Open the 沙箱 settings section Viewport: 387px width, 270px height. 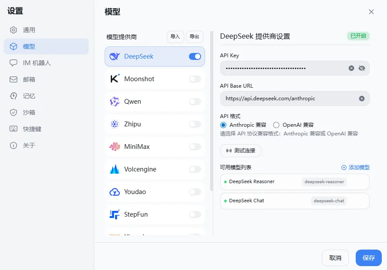pyautogui.click(x=46, y=112)
